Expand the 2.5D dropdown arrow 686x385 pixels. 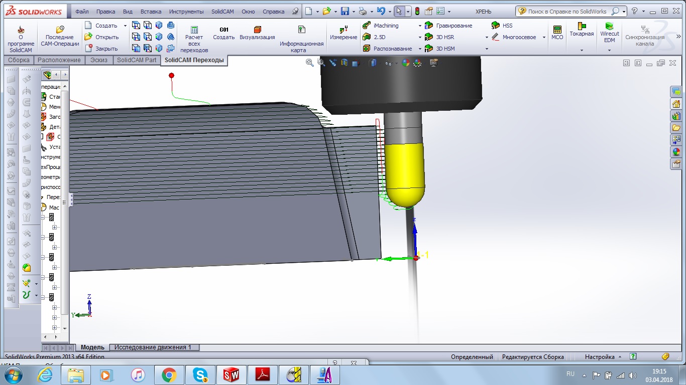(x=420, y=37)
